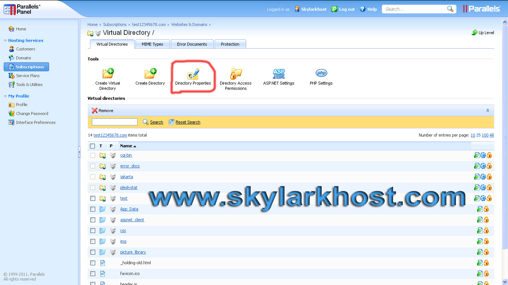Screen dimensions: 508x285
Task: Click the lock permissions icon for cgi-bin
Action: [x=489, y=155]
